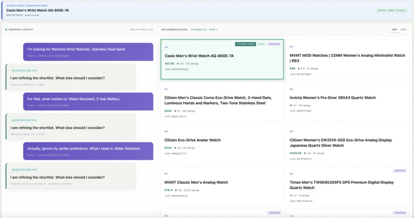
Task: Click the Audience Target badge on Casio card
Action: click(x=246, y=44)
